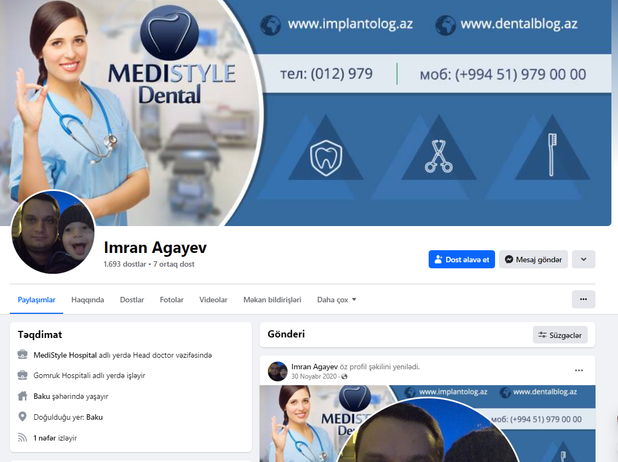Open the three-dot menu beside the profile tabs
The image size is (618, 462).
[x=583, y=299]
